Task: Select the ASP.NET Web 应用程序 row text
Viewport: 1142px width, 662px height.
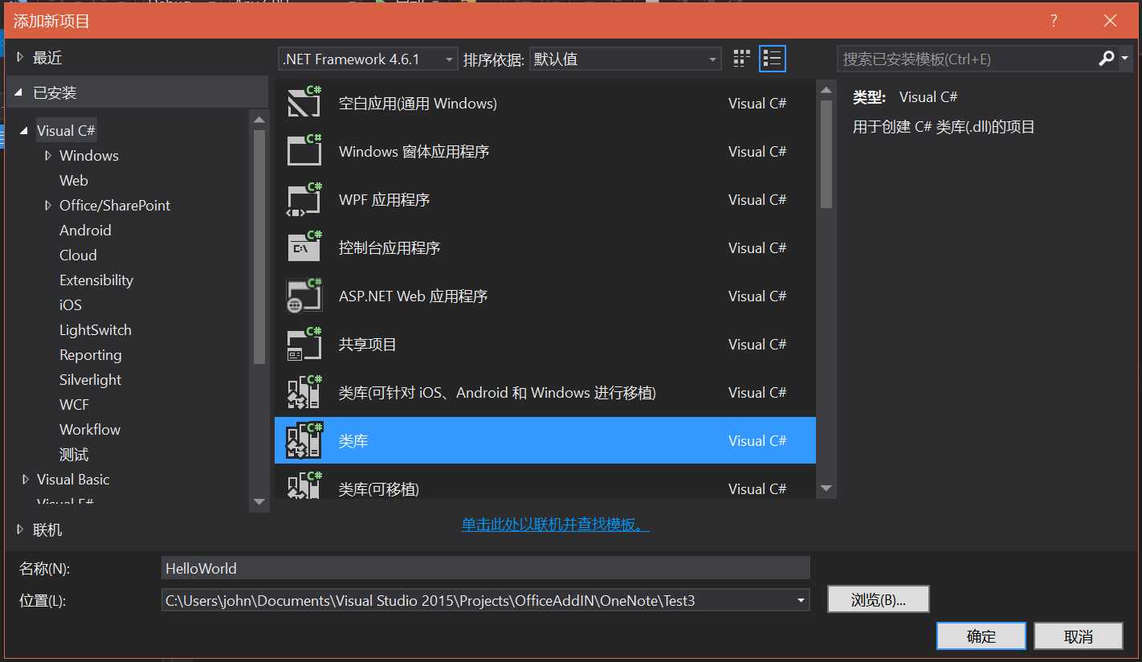Action: tap(413, 296)
